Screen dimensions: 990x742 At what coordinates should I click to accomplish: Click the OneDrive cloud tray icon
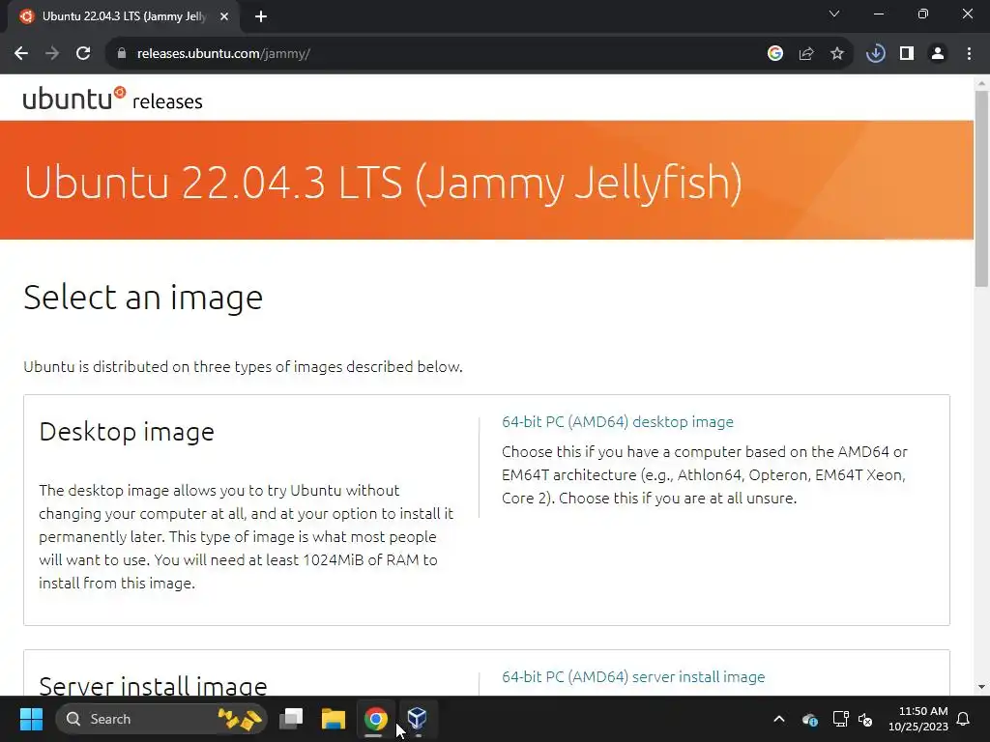point(810,719)
